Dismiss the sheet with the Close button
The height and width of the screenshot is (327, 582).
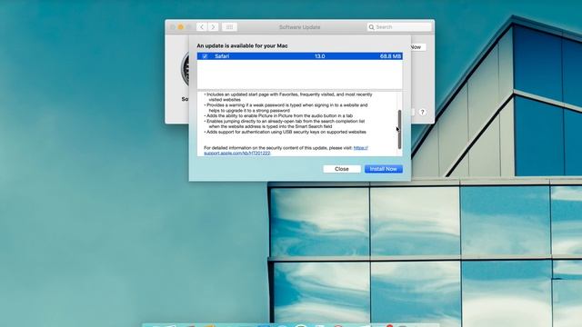point(342,169)
